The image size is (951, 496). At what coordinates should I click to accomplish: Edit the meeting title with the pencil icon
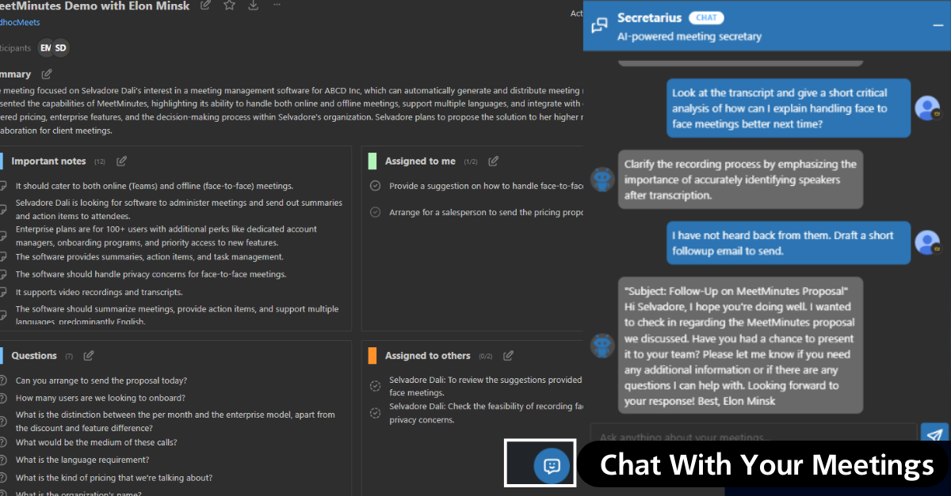[x=206, y=6]
